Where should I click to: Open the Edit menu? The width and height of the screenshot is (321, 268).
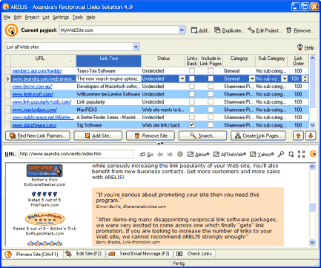point(18,17)
